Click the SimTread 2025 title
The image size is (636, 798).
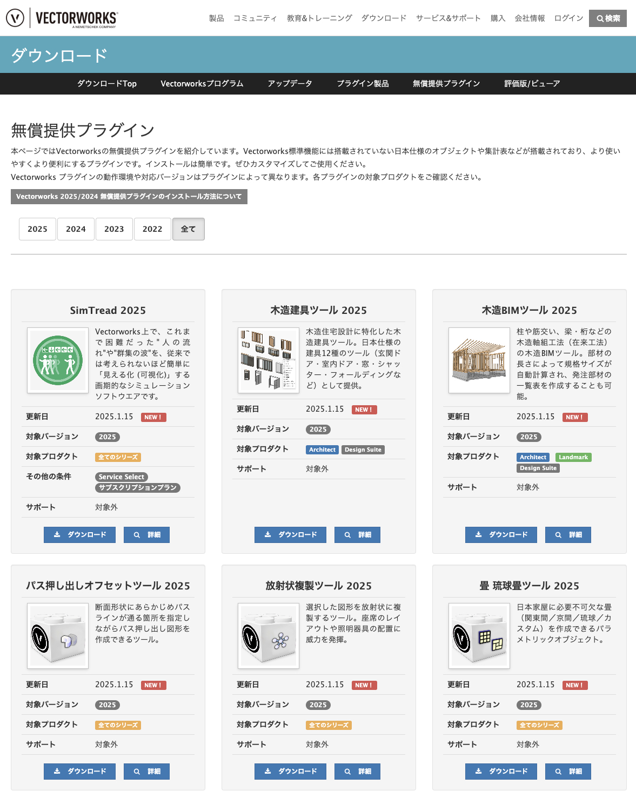coord(108,311)
